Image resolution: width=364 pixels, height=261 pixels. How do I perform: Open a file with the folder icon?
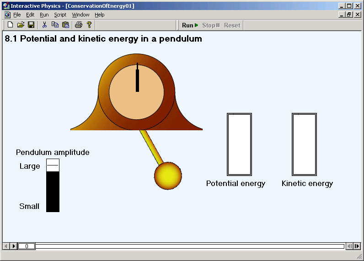coord(21,25)
